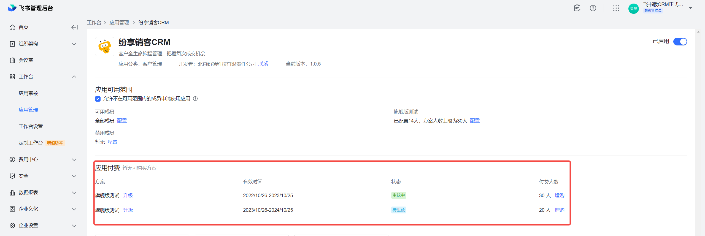Click the 待生效 status tag

(x=399, y=210)
